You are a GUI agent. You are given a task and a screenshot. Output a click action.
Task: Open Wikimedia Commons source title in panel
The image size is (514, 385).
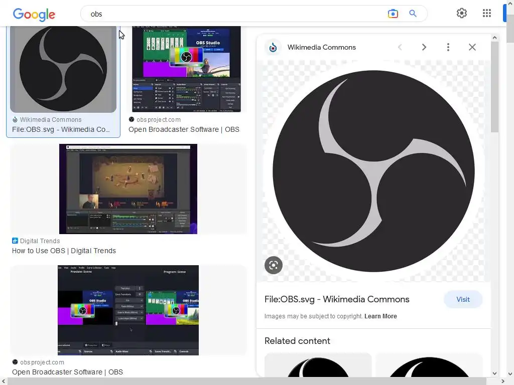tap(321, 47)
